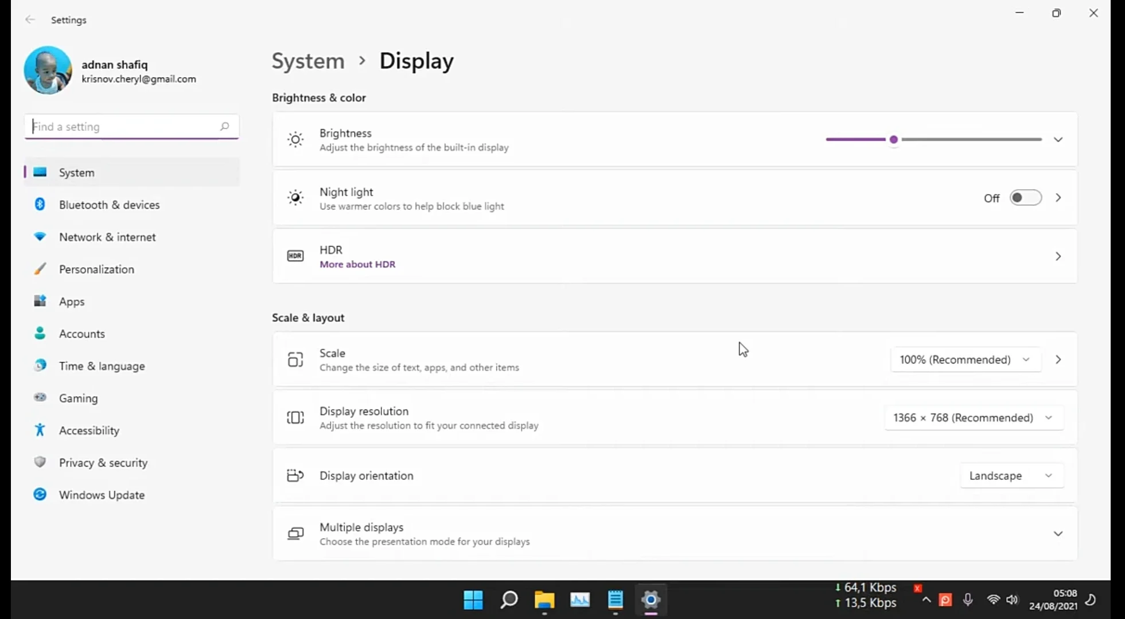Click the Apps icon in sidebar
Viewport: 1125px width, 619px height.
(x=40, y=301)
